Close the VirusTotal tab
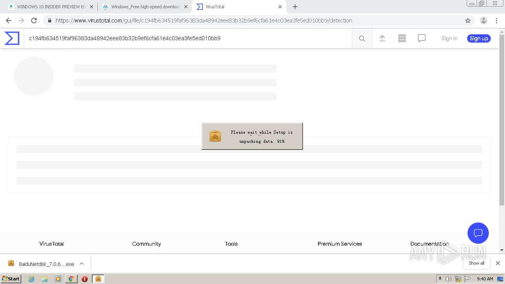The height and width of the screenshot is (284, 505). pyautogui.click(x=280, y=7)
